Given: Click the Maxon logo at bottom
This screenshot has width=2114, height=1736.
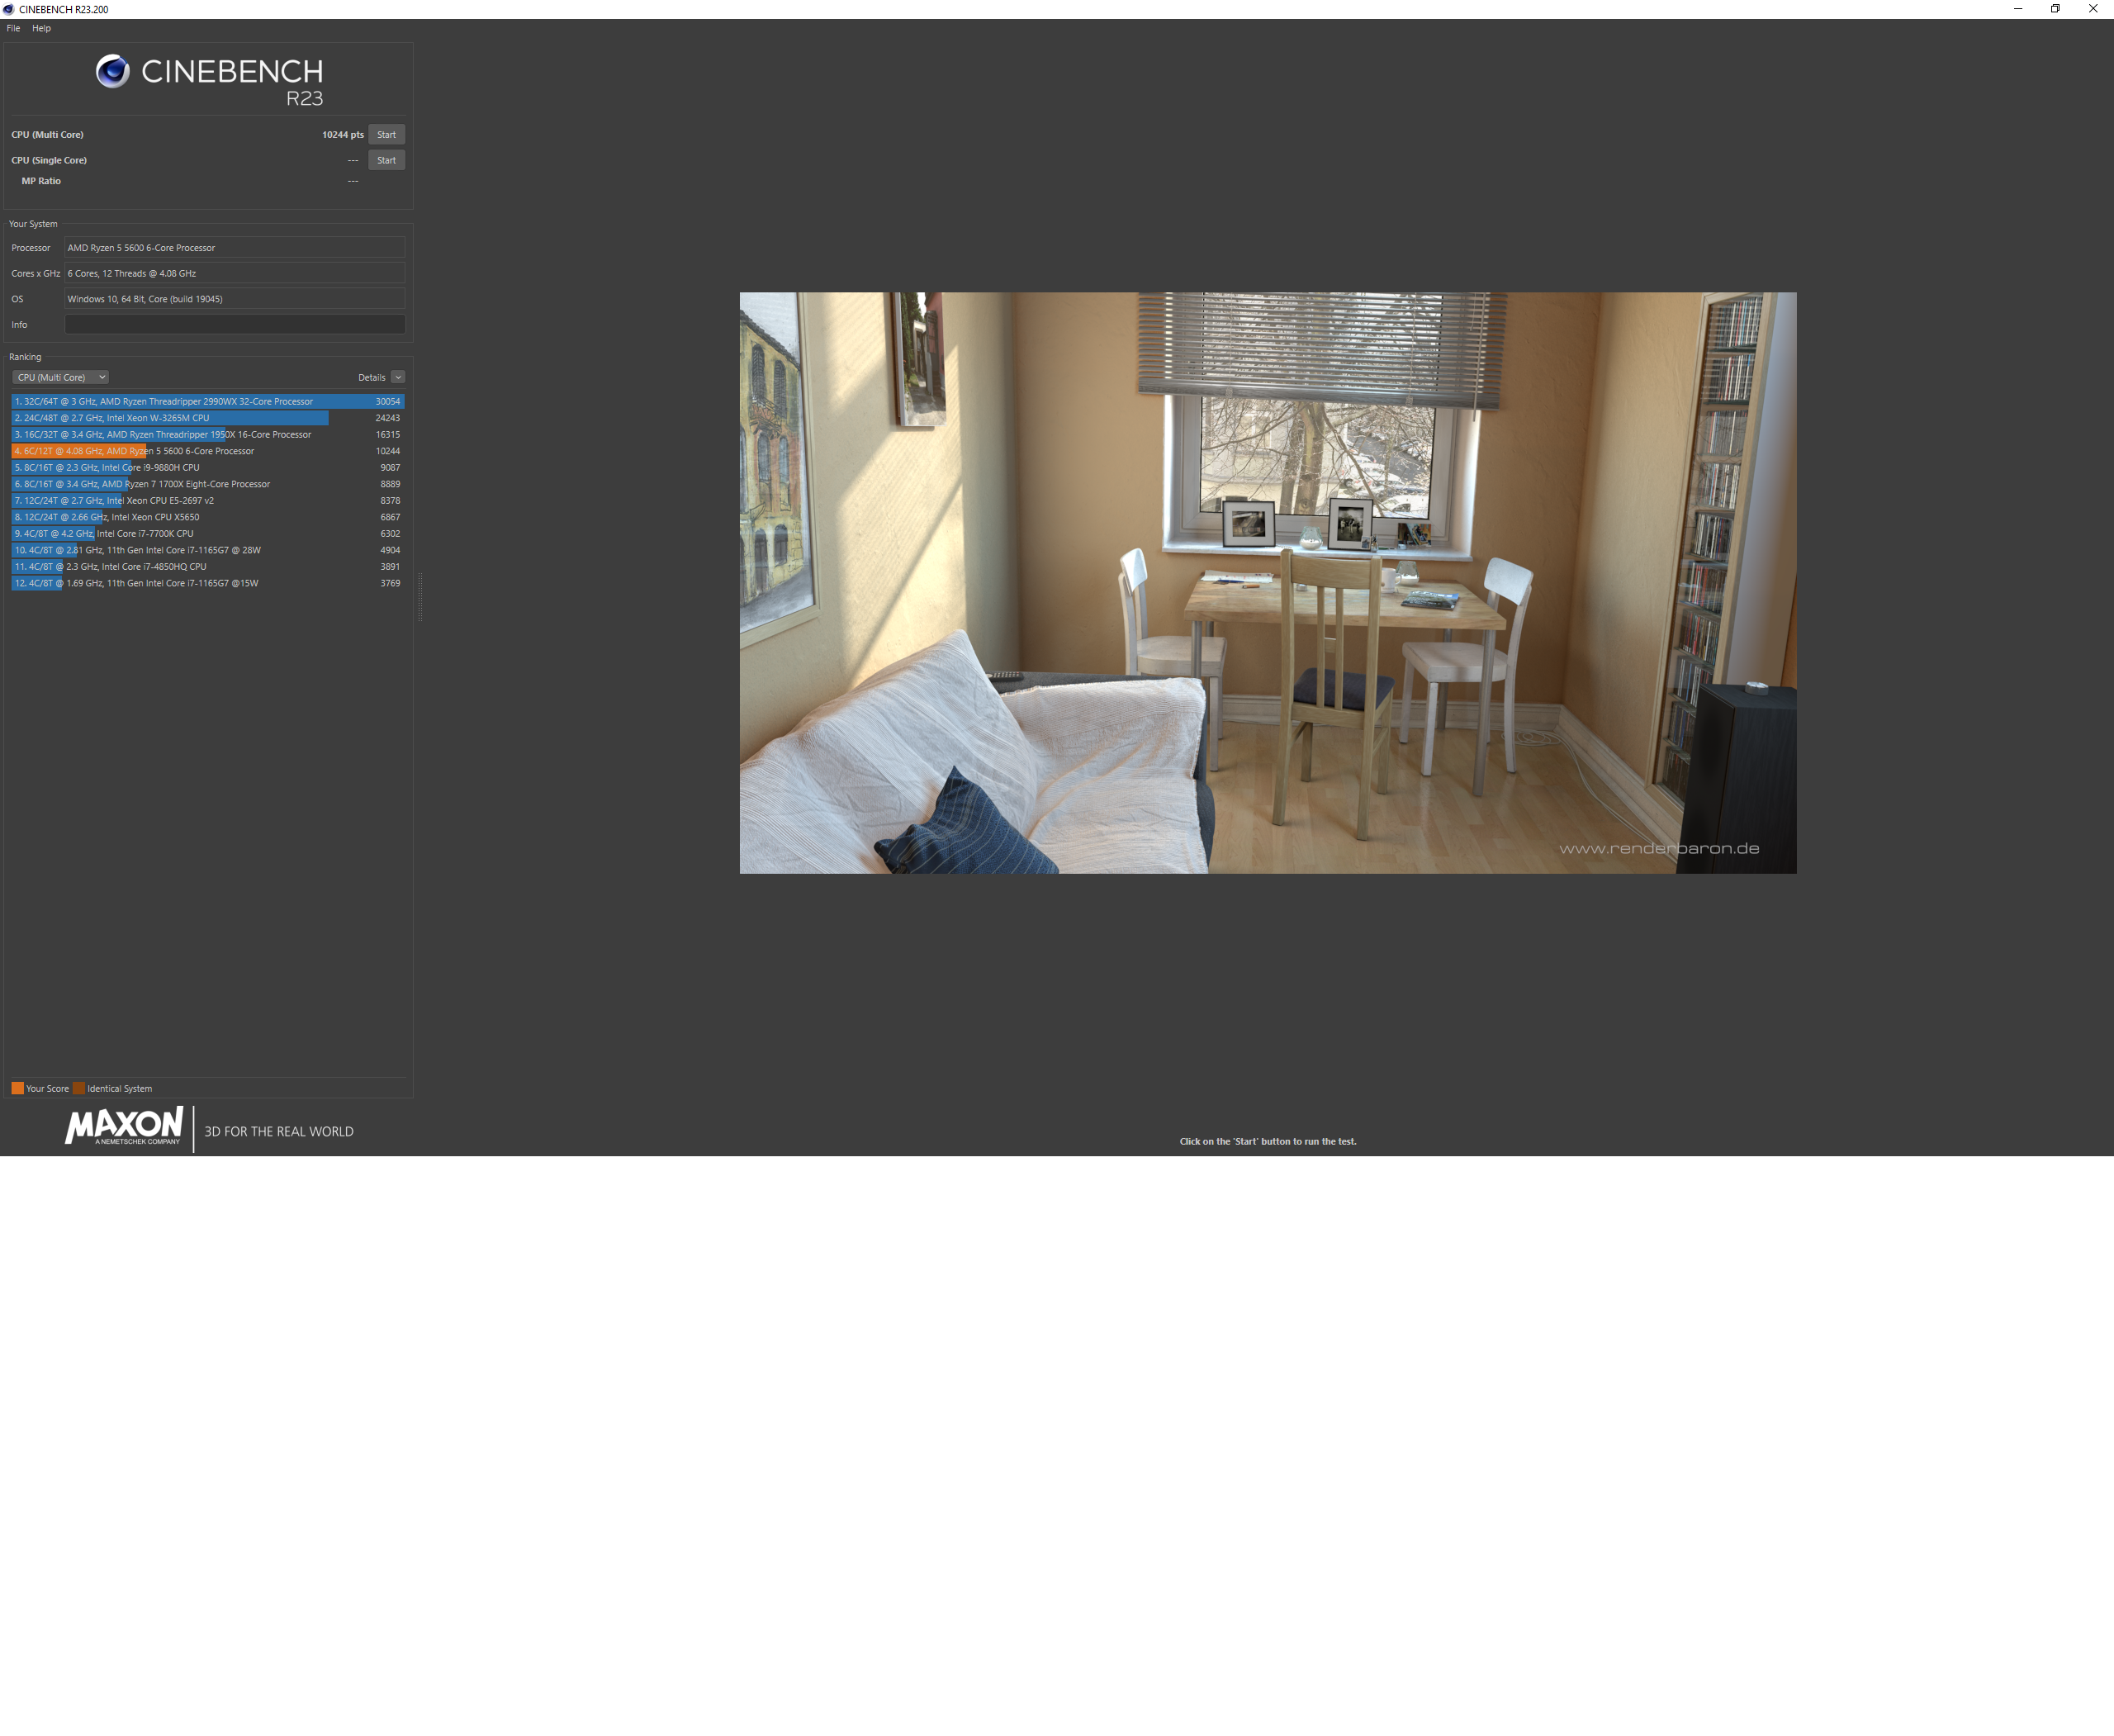Looking at the screenshot, I should pyautogui.click(x=124, y=1126).
